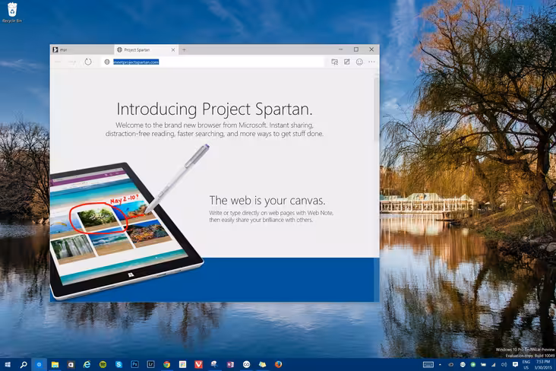
Task: Click the globe icon in the address bar
Action: pos(107,62)
